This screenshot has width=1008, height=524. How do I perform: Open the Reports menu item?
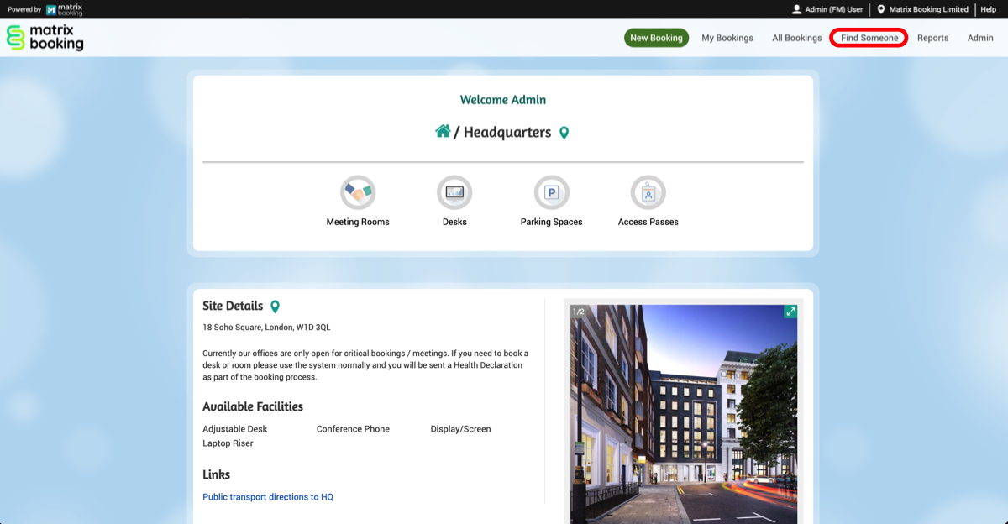(x=932, y=38)
